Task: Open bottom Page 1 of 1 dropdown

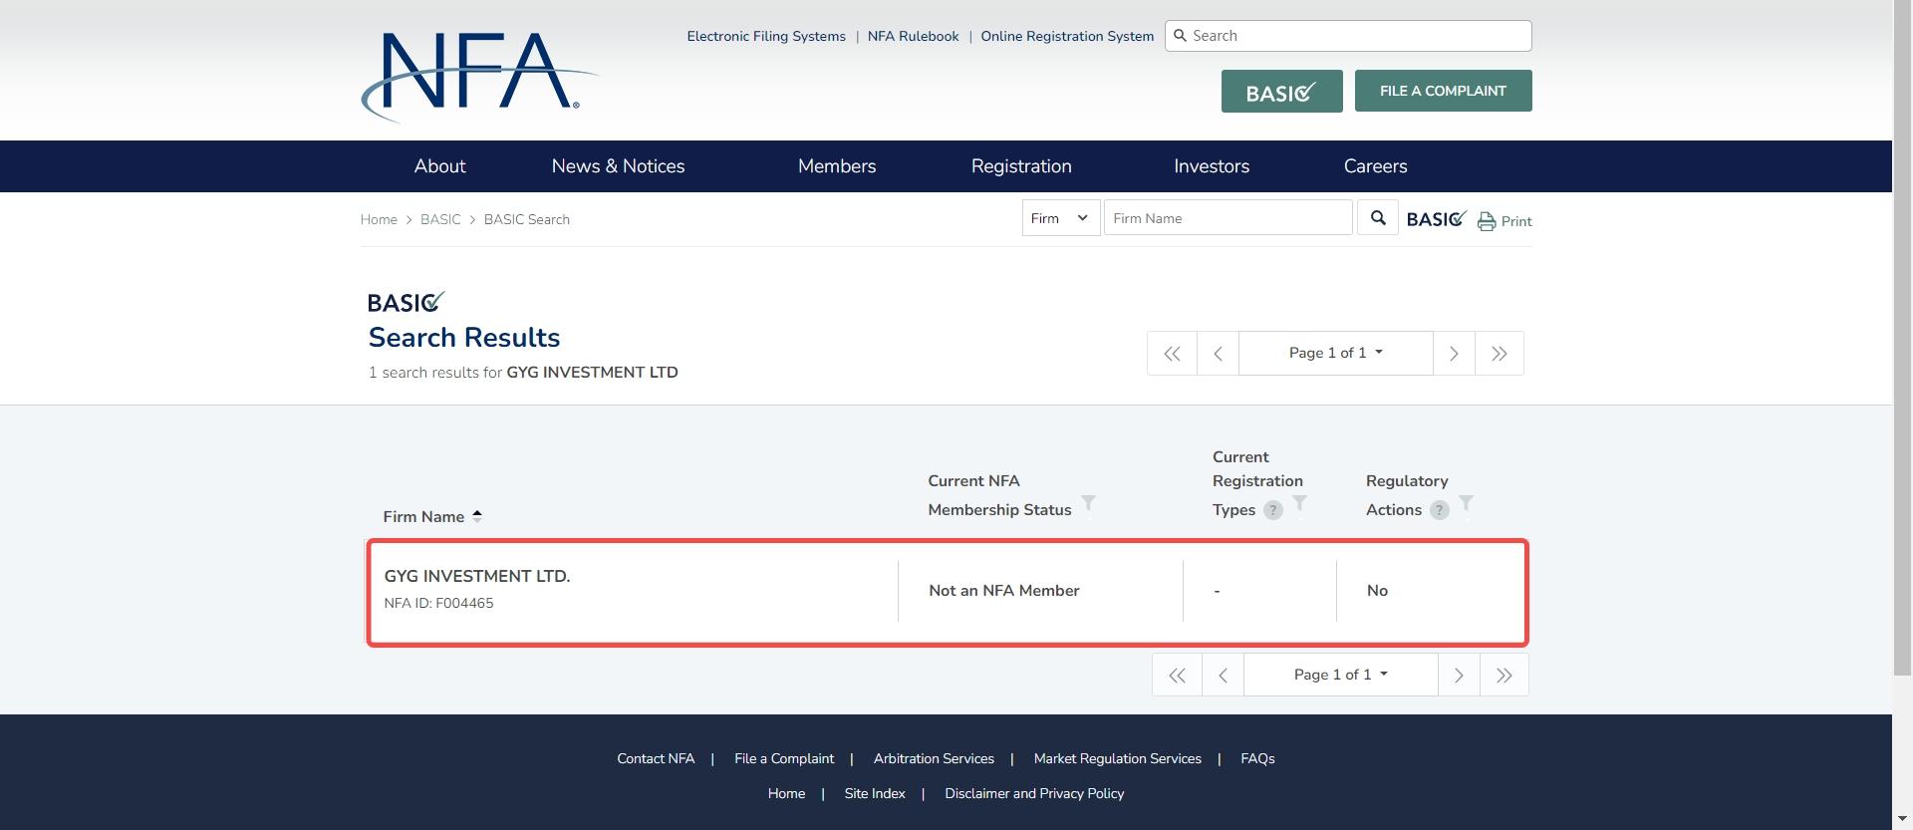Action: click(1341, 676)
